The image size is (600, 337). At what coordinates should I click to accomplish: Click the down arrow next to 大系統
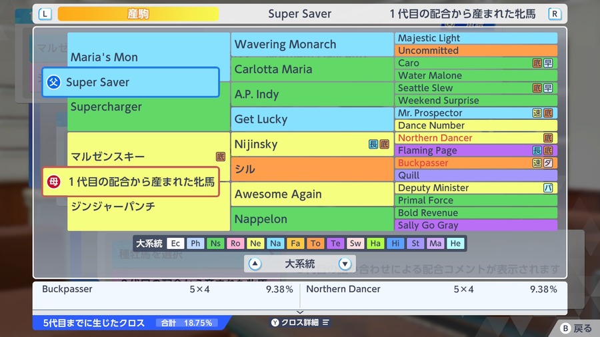click(345, 264)
